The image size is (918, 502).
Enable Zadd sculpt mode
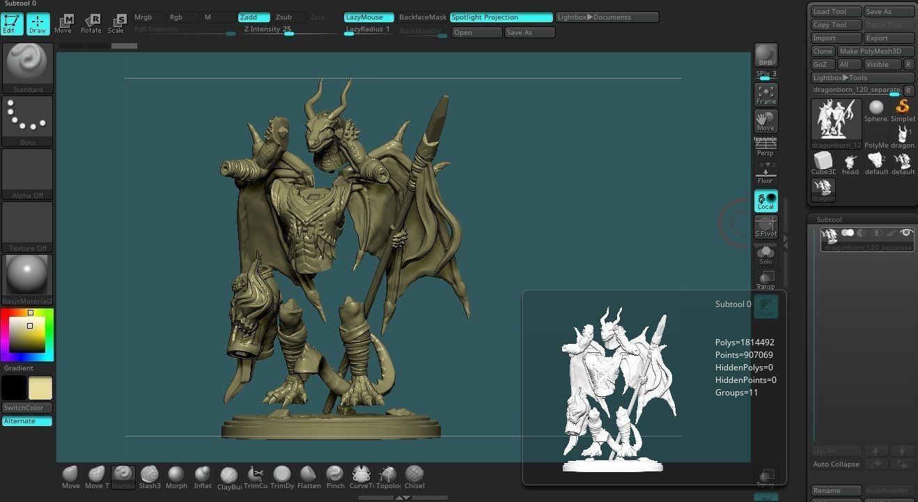click(254, 17)
